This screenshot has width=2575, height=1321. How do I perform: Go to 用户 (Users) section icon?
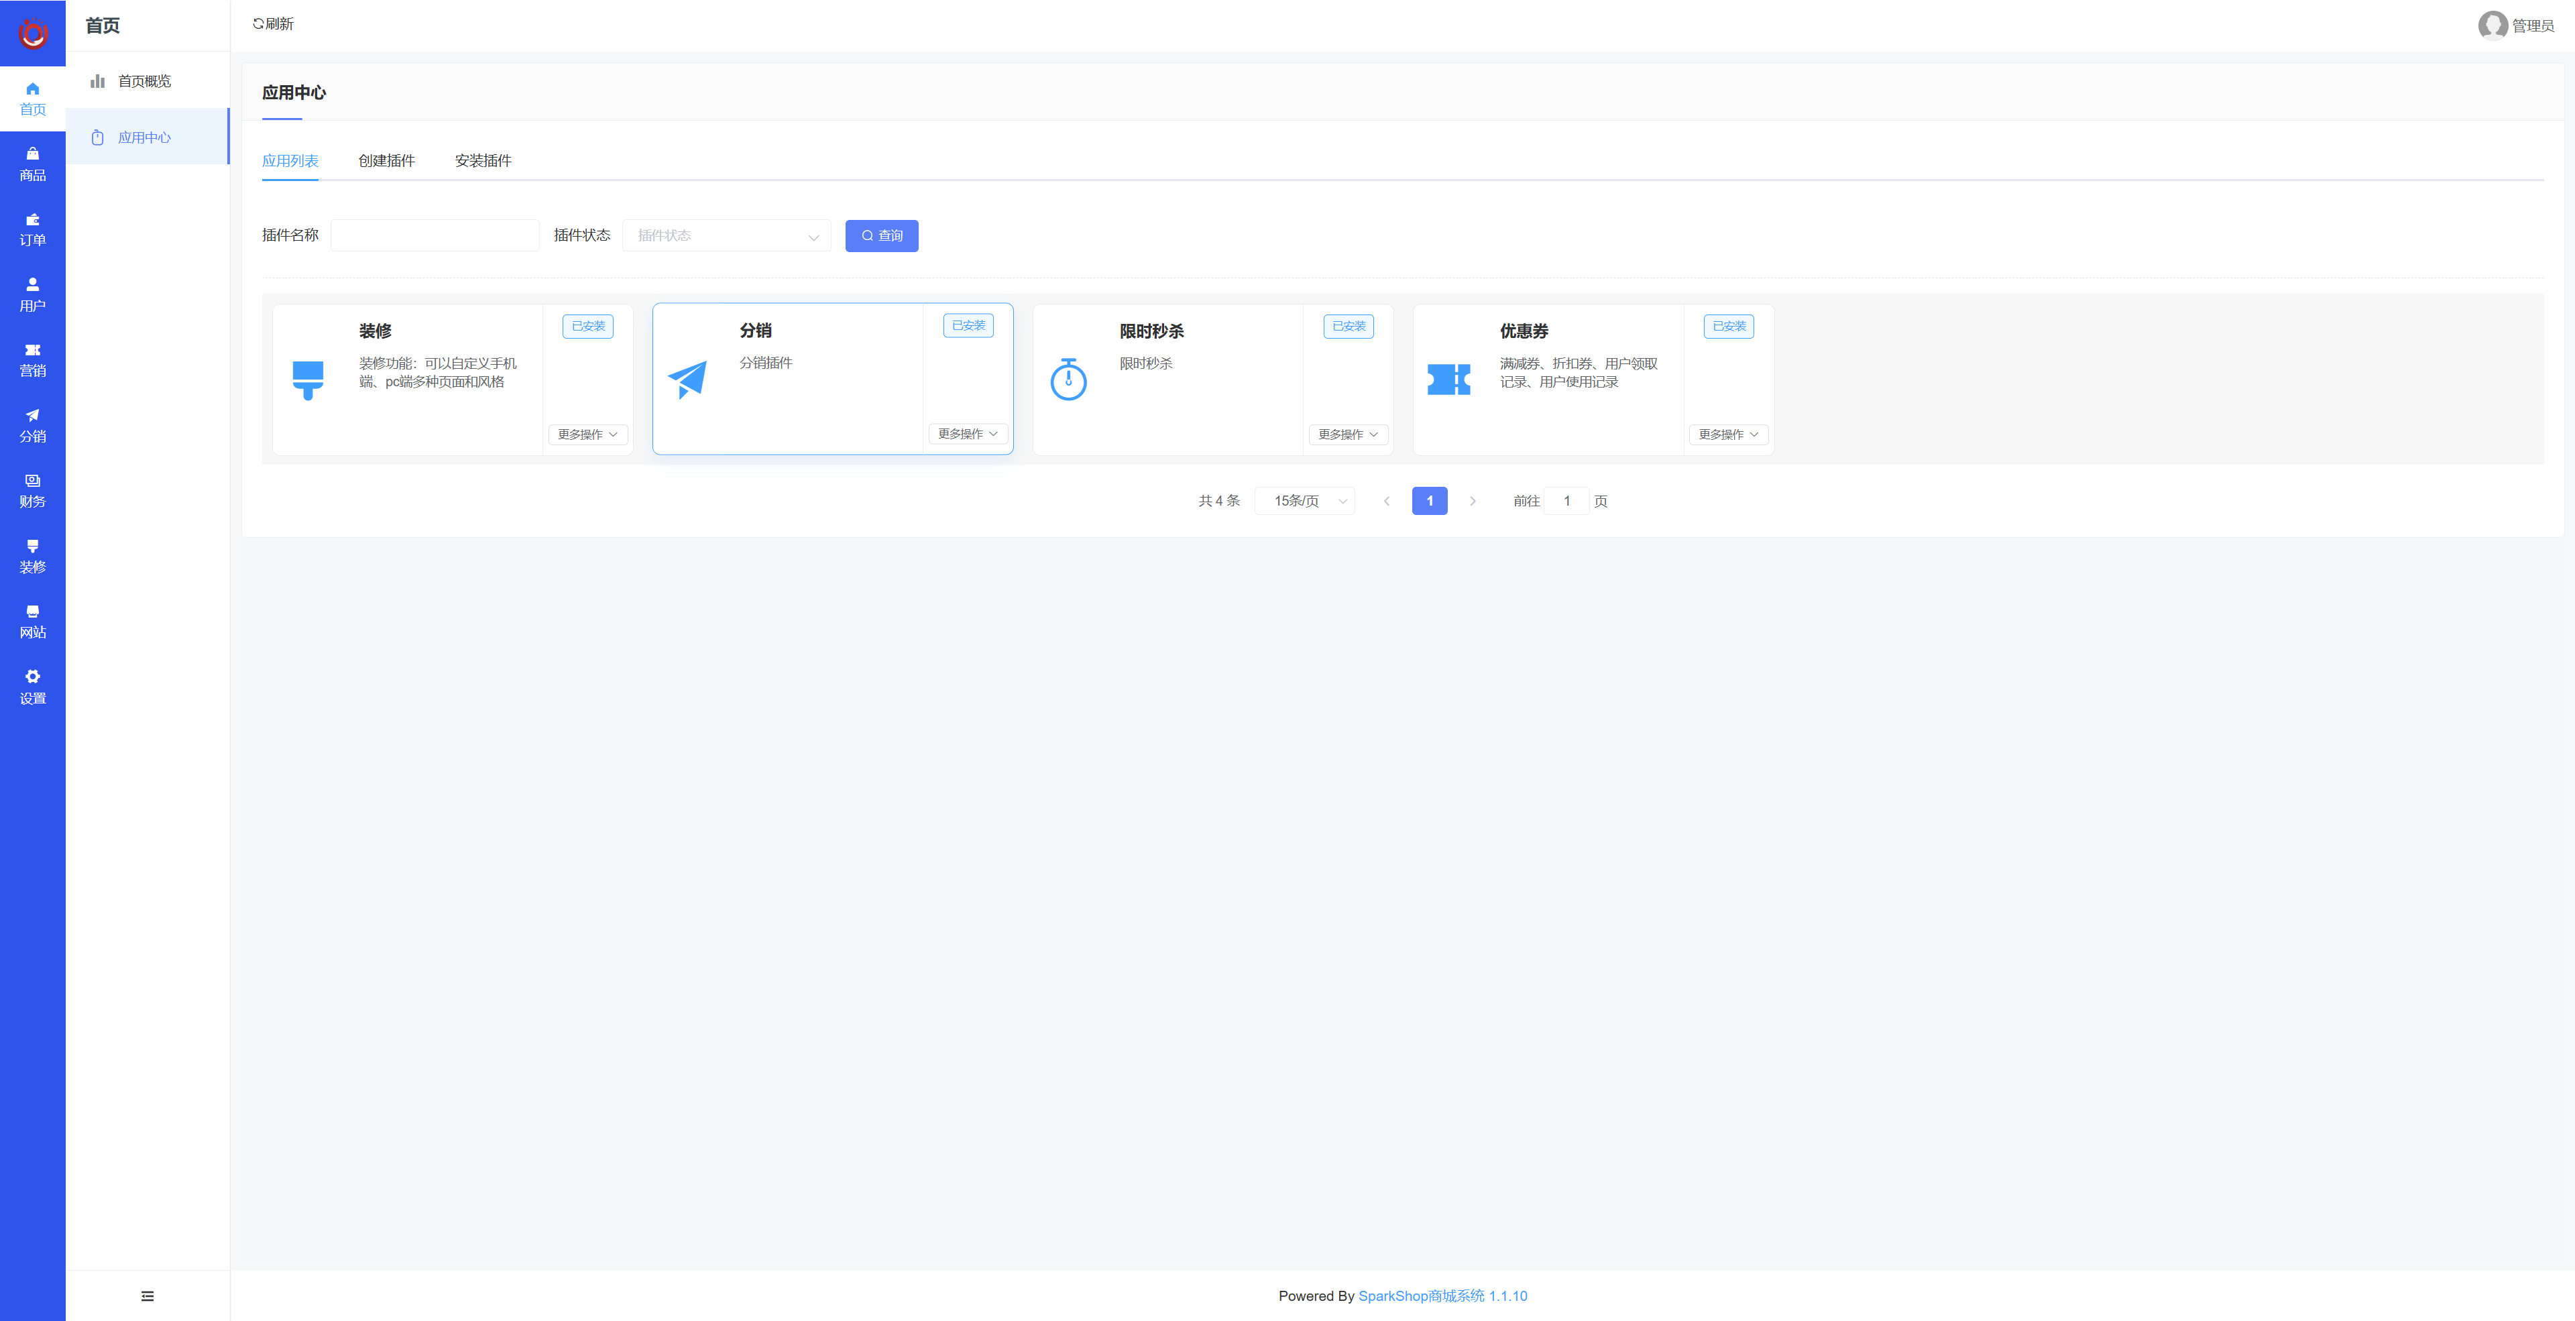point(32,295)
